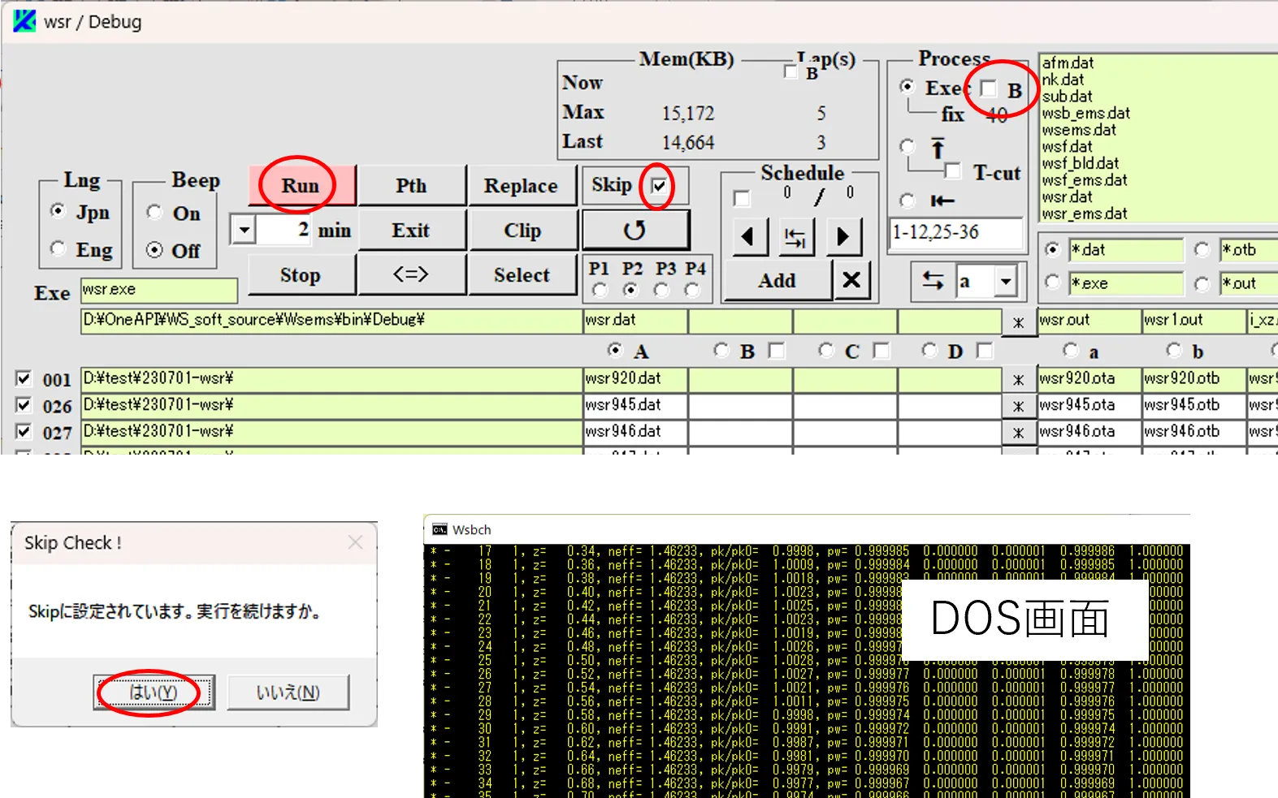Toggle row 027 checkbox

pyautogui.click(x=24, y=431)
